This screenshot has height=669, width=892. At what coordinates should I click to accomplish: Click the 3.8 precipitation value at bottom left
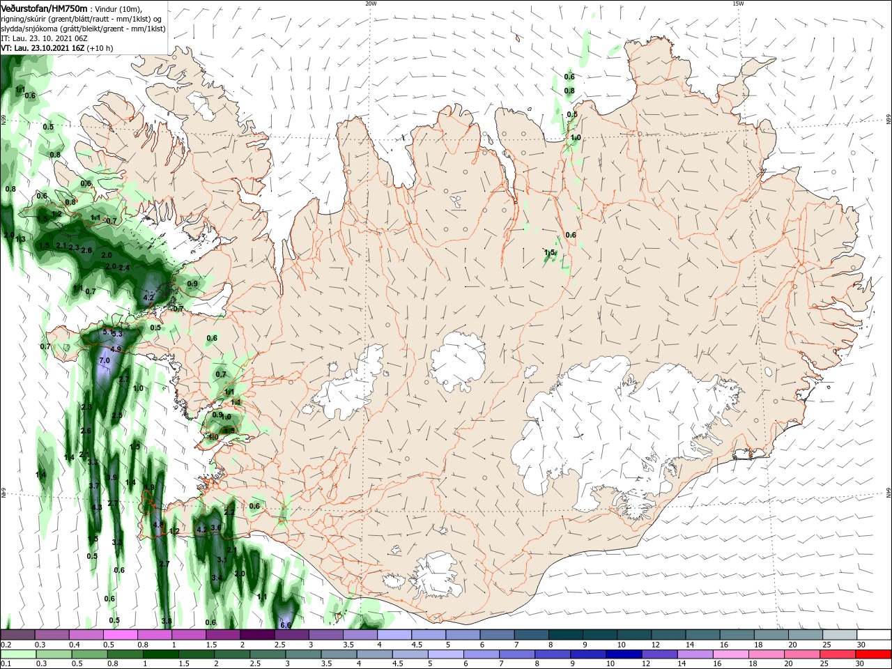pyautogui.click(x=167, y=620)
